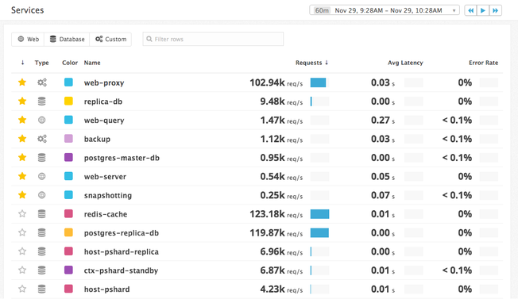Open the web-query service
The height and width of the screenshot is (299, 518).
104,121
